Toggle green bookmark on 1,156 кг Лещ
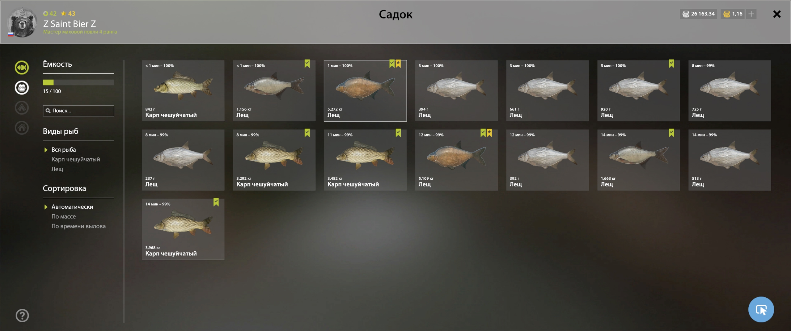This screenshot has width=791, height=331. (x=307, y=64)
